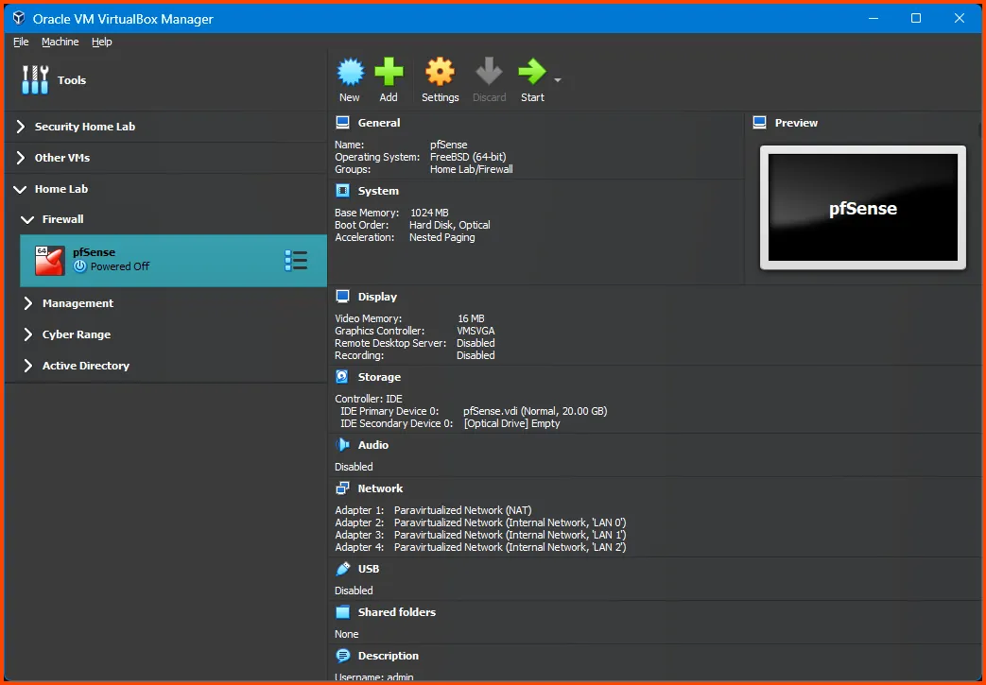This screenshot has width=986, height=685.
Task: Click the '16 MB' video memory value
Action: (471, 318)
